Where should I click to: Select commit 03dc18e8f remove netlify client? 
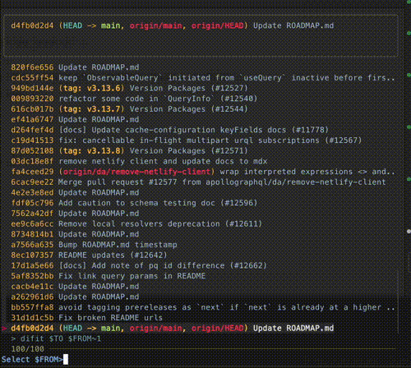(x=139, y=161)
